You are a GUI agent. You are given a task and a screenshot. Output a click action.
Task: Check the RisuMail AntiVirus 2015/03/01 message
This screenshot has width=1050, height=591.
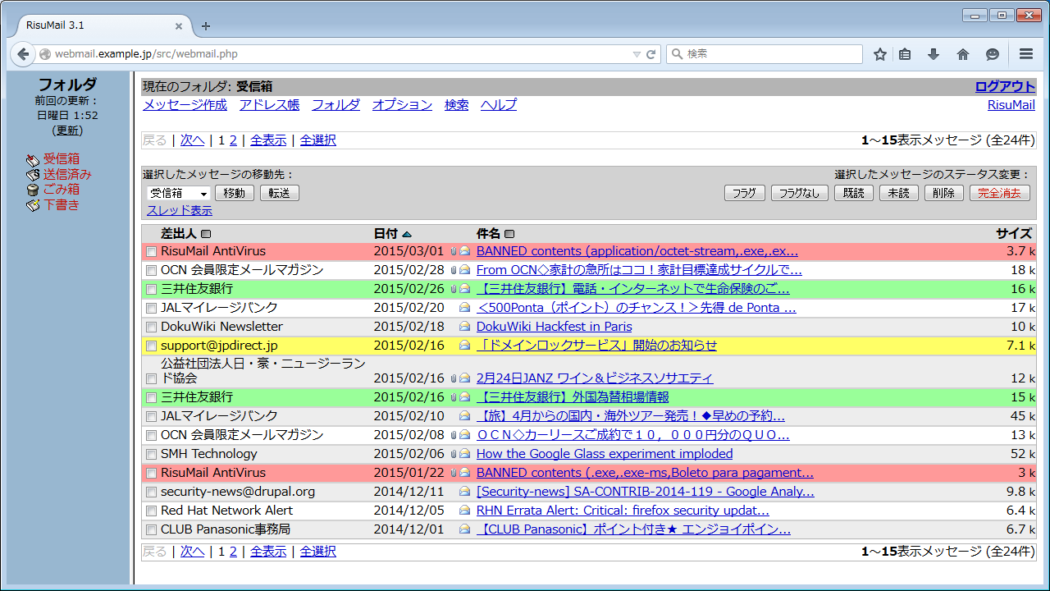pyautogui.click(x=151, y=252)
